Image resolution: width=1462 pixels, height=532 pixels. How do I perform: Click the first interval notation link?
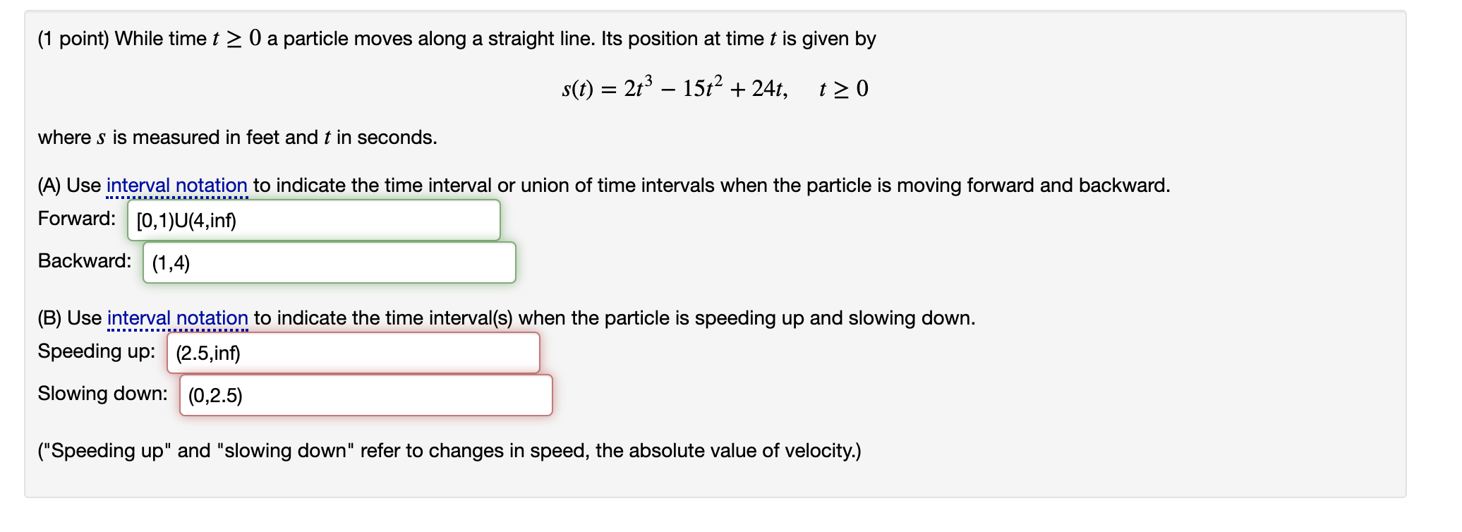tap(176, 185)
